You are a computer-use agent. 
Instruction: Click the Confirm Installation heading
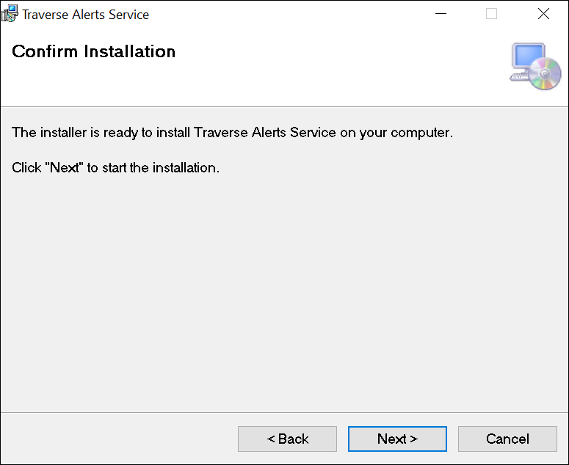click(x=94, y=51)
